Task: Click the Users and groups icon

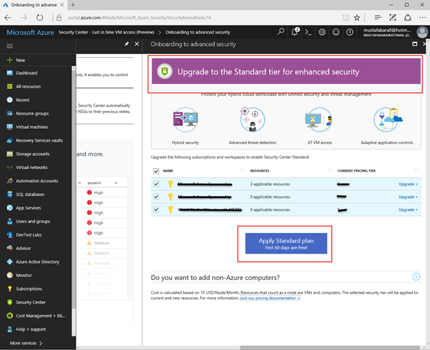Action: 10,221
